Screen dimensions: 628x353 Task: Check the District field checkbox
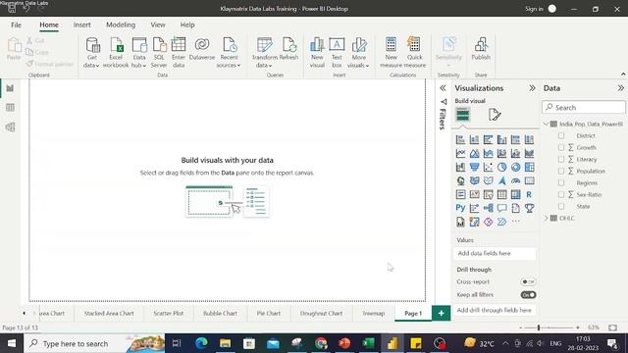click(x=561, y=135)
